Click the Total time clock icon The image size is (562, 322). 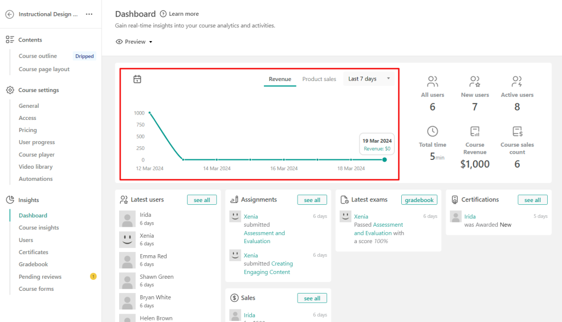pyautogui.click(x=432, y=131)
